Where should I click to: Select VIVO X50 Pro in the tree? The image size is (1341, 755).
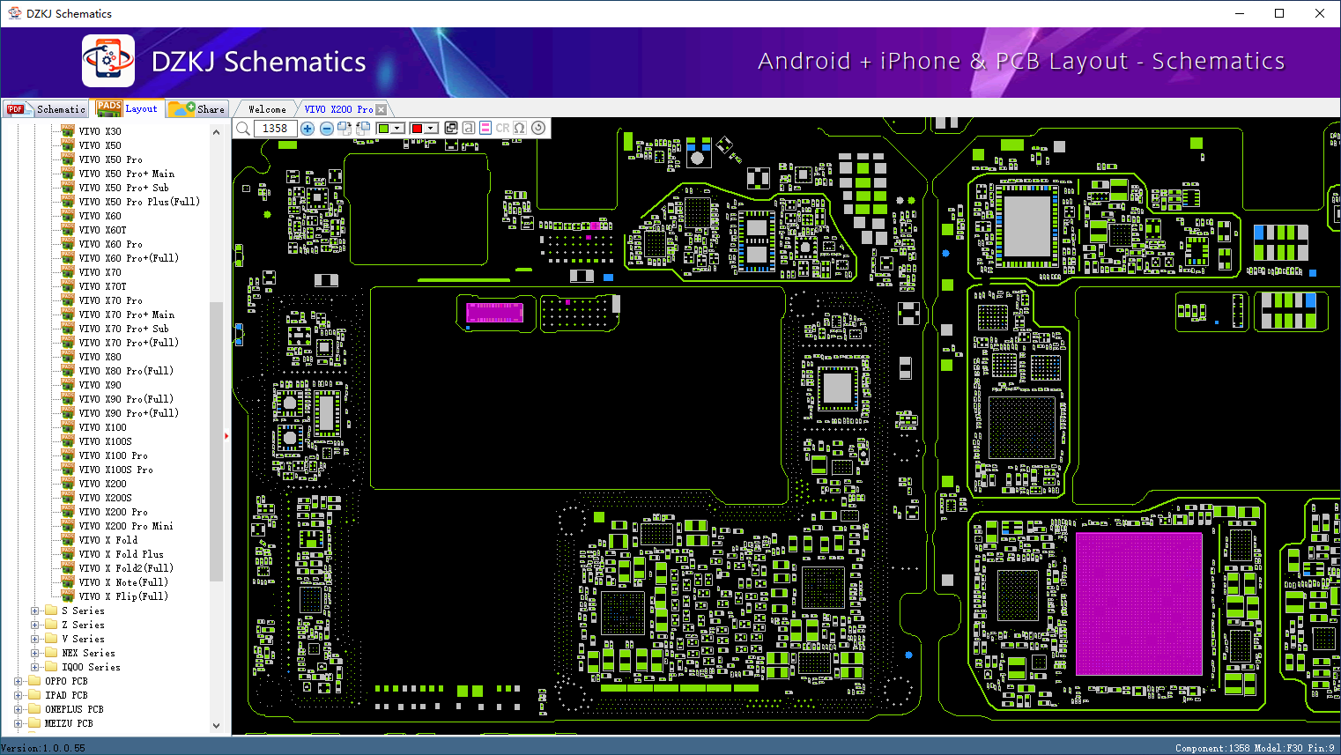(110, 159)
